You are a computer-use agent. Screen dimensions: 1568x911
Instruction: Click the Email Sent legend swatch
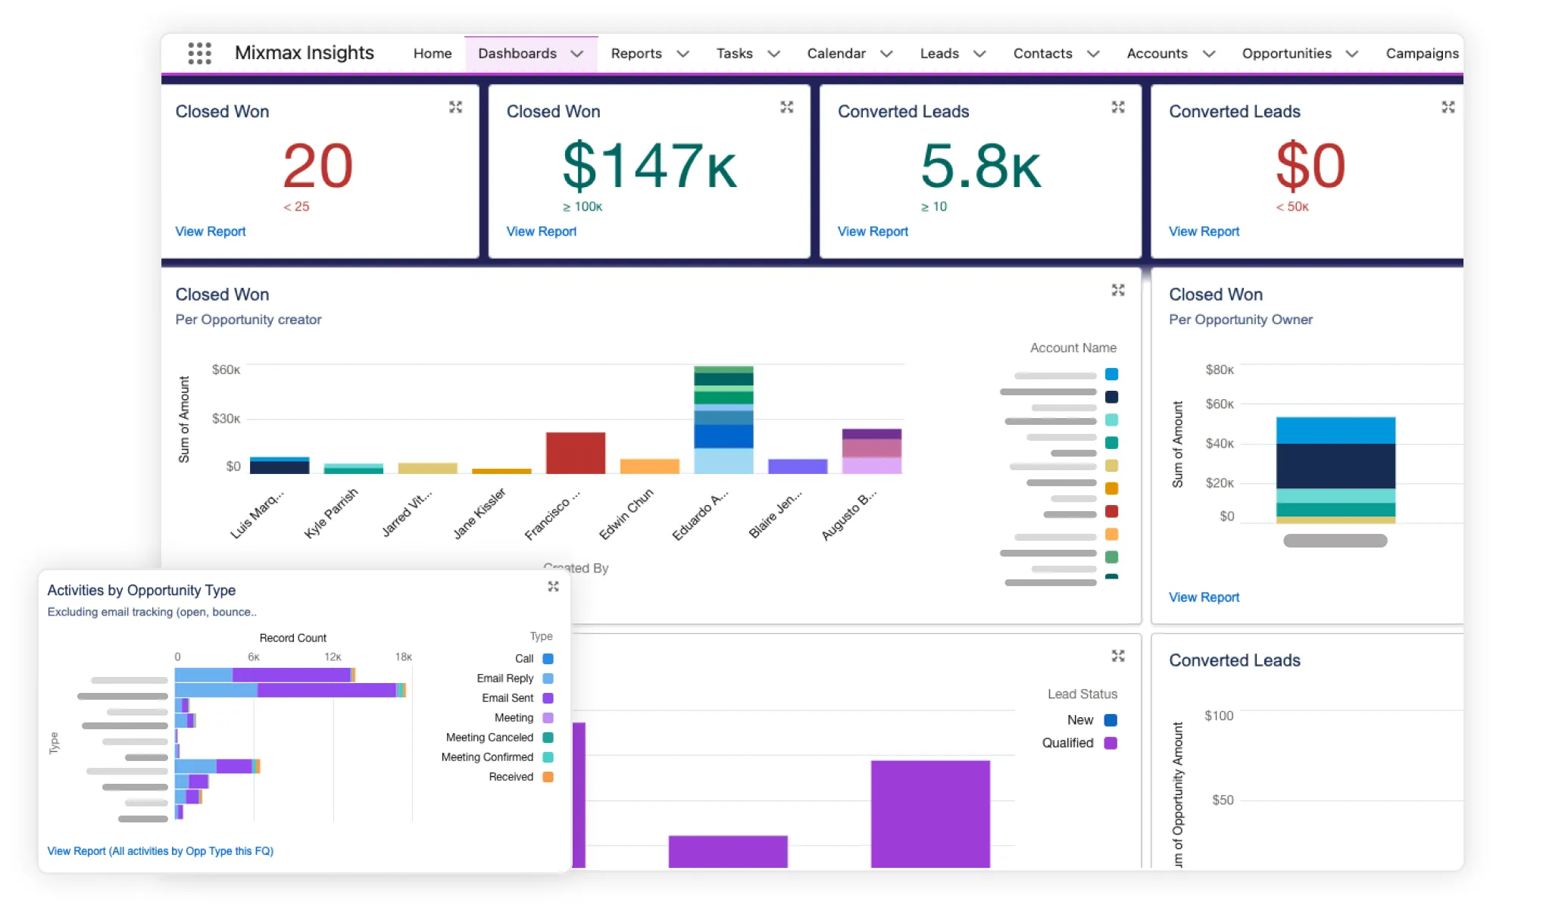(548, 698)
